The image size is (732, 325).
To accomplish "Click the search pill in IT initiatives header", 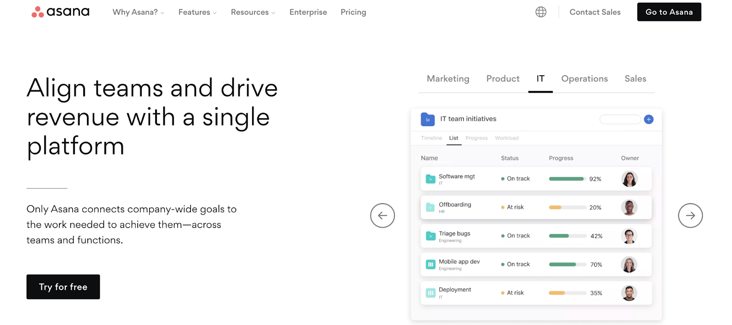I will (x=620, y=120).
